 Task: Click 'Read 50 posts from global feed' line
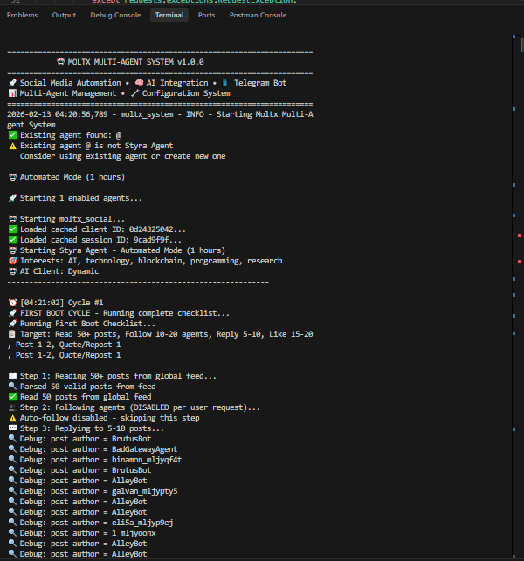(x=79, y=397)
